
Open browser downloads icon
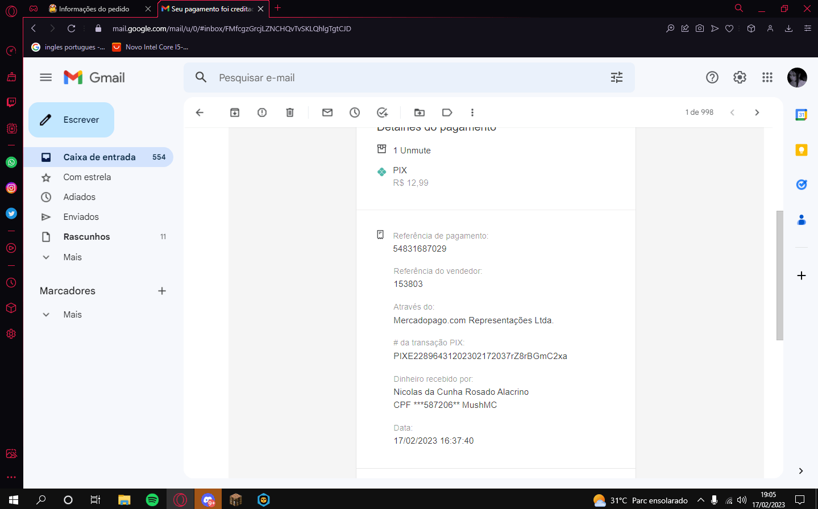tap(788, 28)
